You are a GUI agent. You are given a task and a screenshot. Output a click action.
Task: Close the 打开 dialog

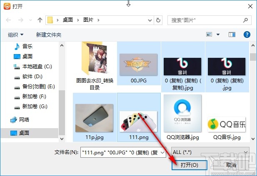click(250, 6)
